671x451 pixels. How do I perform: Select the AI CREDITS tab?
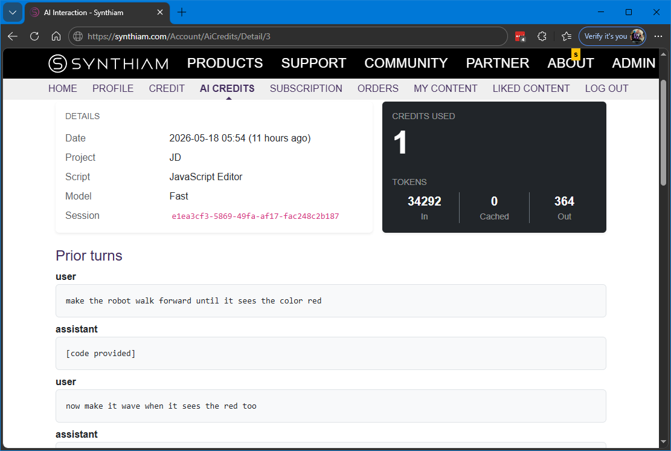pyautogui.click(x=227, y=88)
